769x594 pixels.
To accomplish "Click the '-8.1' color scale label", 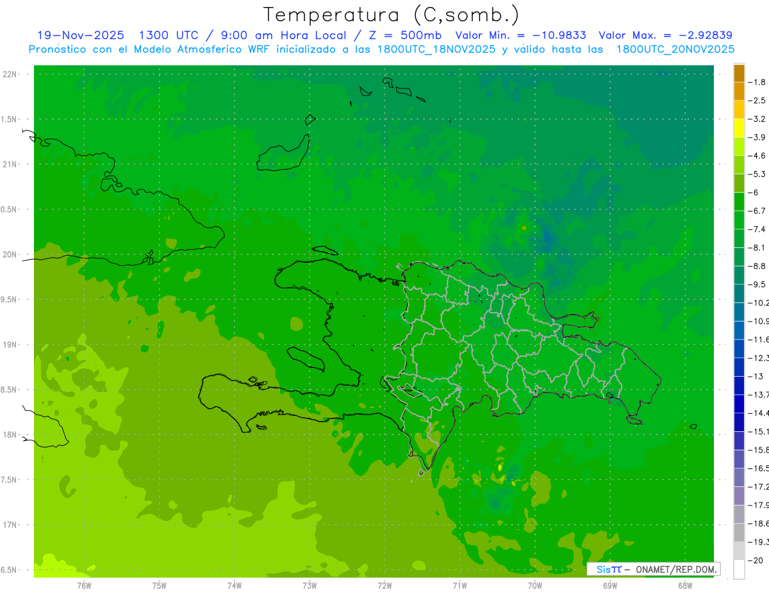I will coord(757,247).
